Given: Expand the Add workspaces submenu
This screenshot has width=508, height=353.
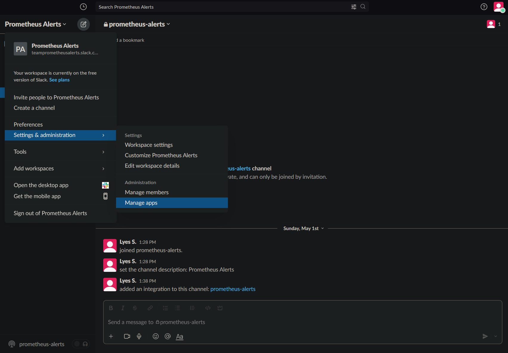Looking at the screenshot, I should (x=60, y=169).
